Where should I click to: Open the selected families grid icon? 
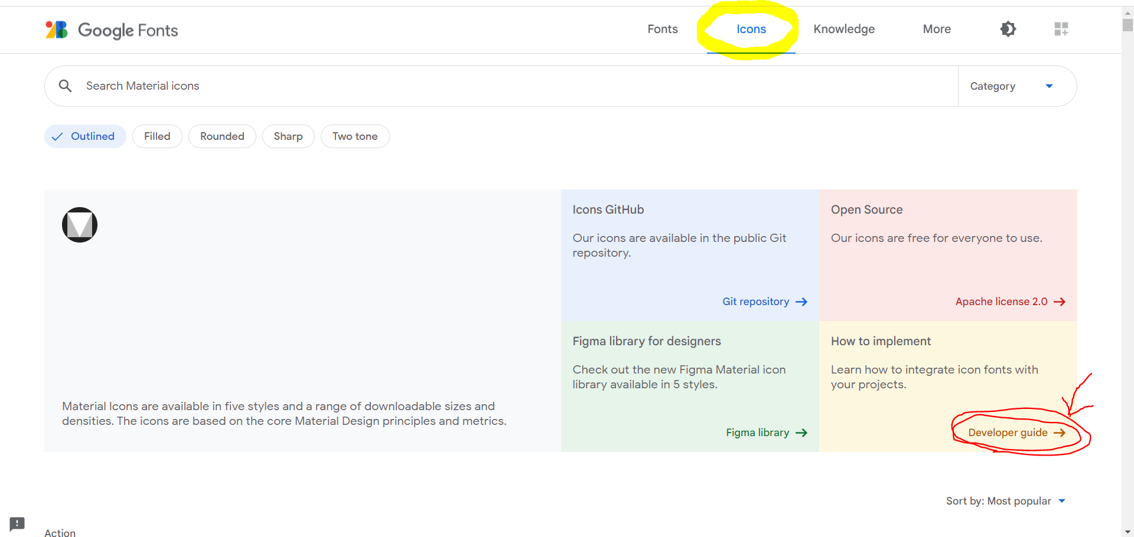[x=1061, y=29]
